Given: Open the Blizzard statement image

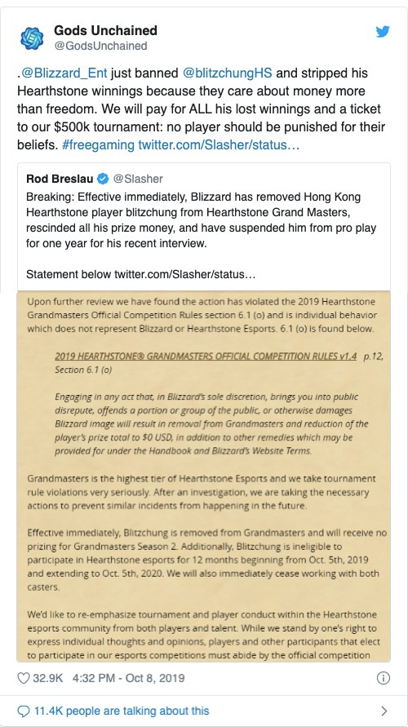Looking at the screenshot, I should click(x=203, y=476).
